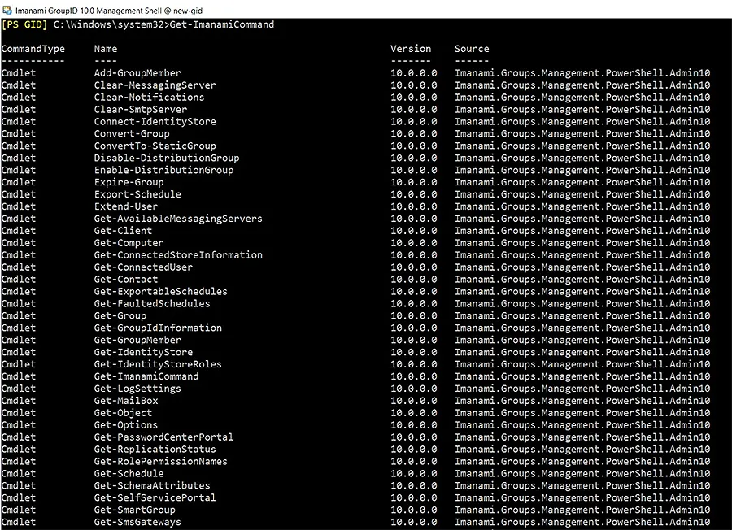This screenshot has height=530, width=732.
Task: Select the 'Clear-SmtpServer' cmdlet name
Action: pos(141,109)
